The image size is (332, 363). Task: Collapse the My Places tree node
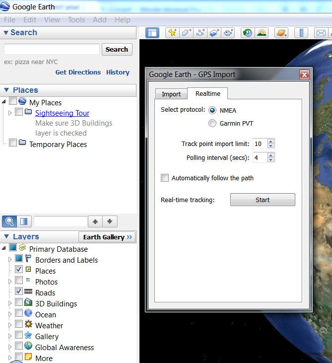click(3, 102)
